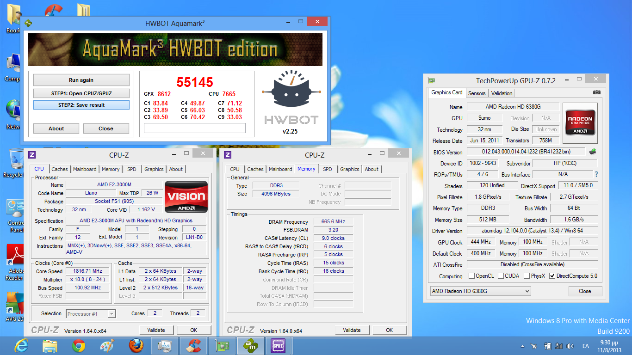Click About button in Aquamark window
Viewport: 632px width, 355px height.
[x=56, y=129]
